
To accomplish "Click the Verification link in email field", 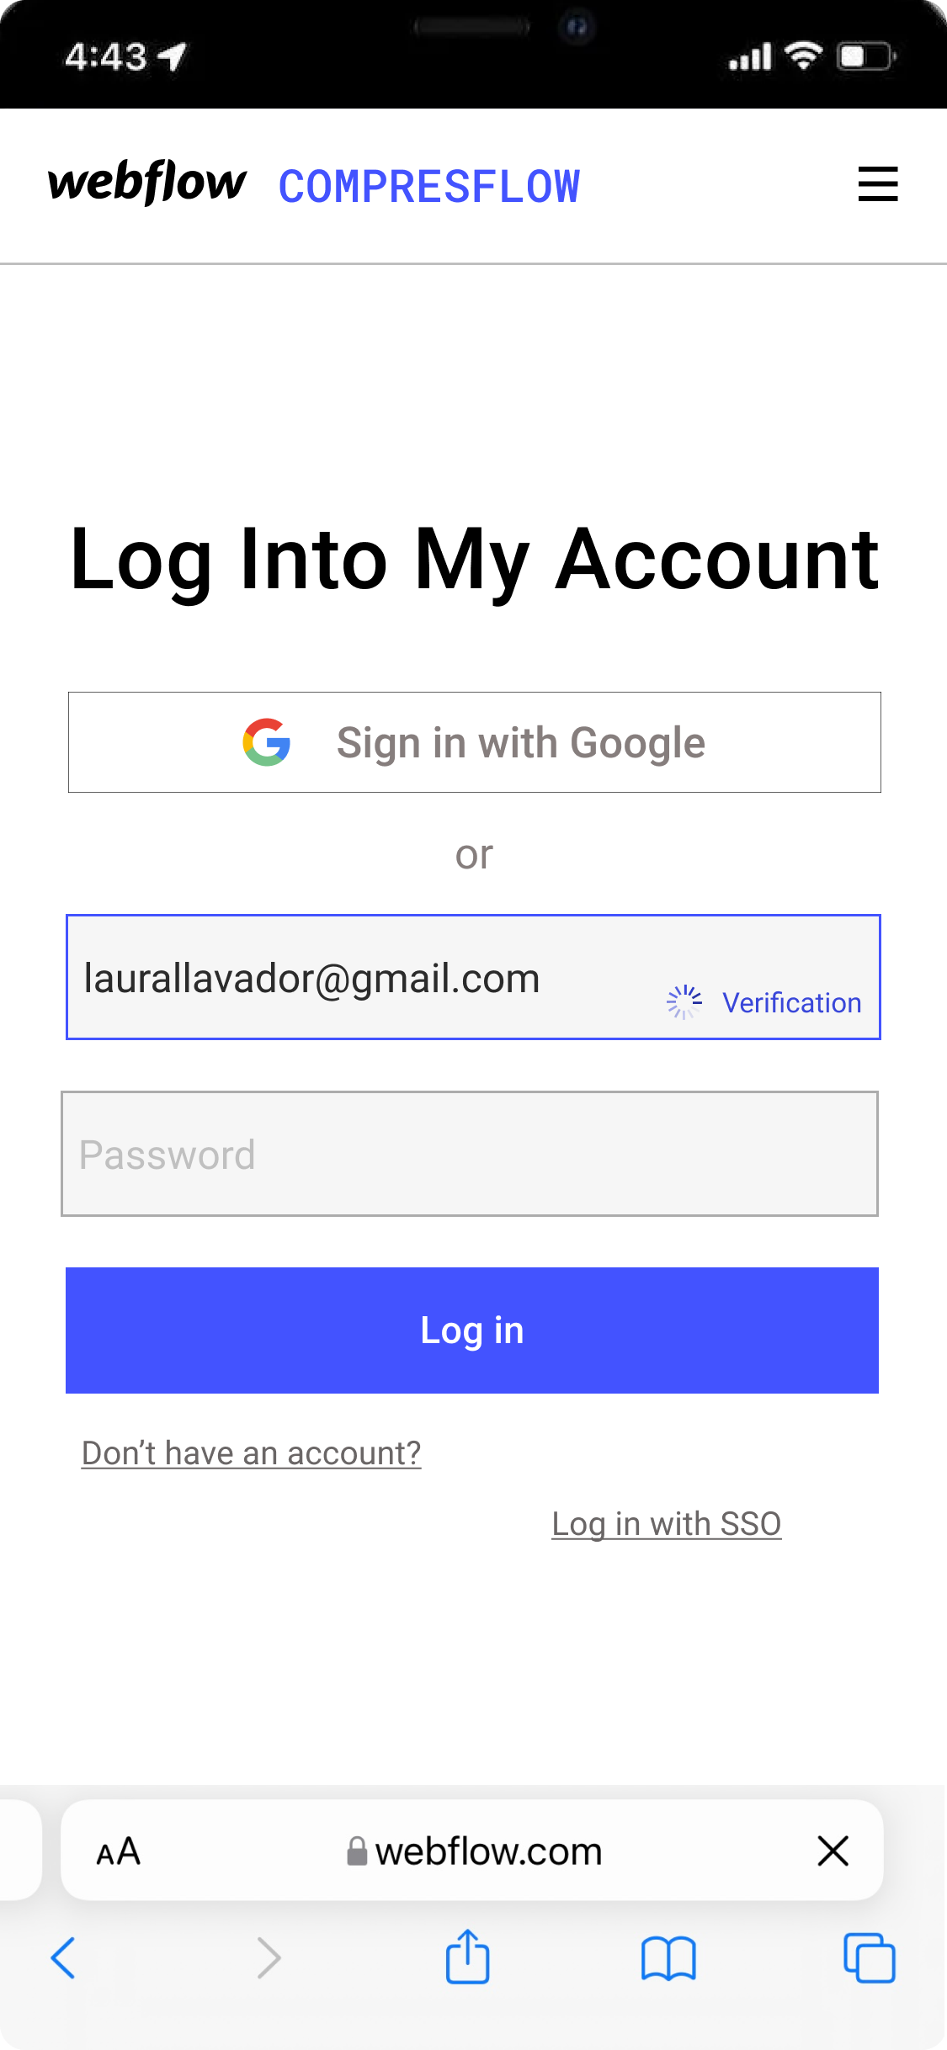I will [792, 1002].
